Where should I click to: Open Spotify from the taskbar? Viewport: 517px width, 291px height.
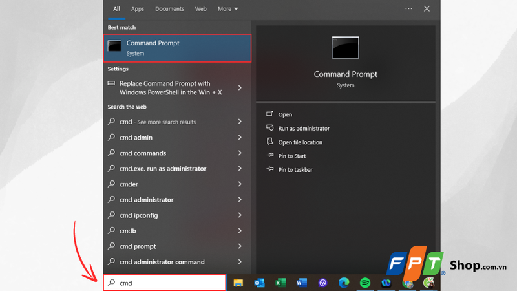365,283
